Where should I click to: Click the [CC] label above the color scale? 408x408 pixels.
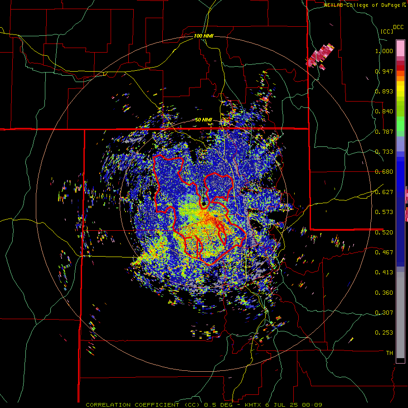pos(387,31)
